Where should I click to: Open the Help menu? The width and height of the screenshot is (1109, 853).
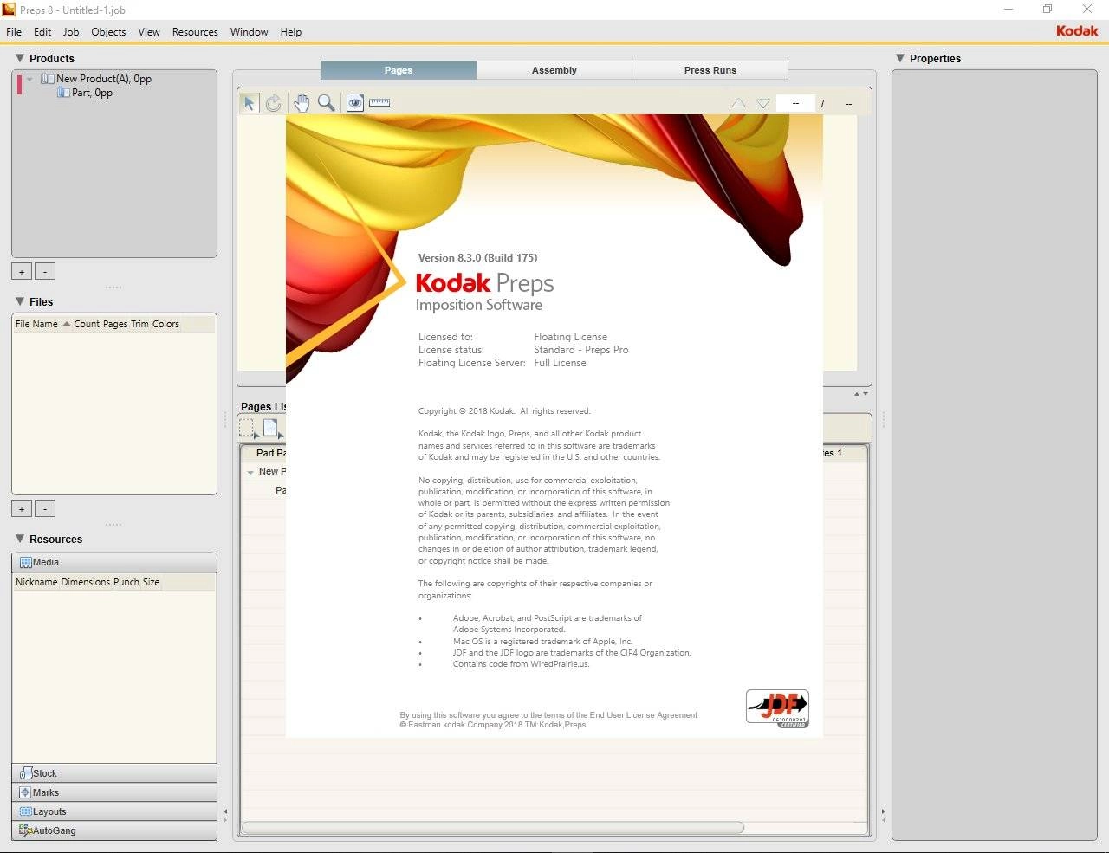[291, 32]
